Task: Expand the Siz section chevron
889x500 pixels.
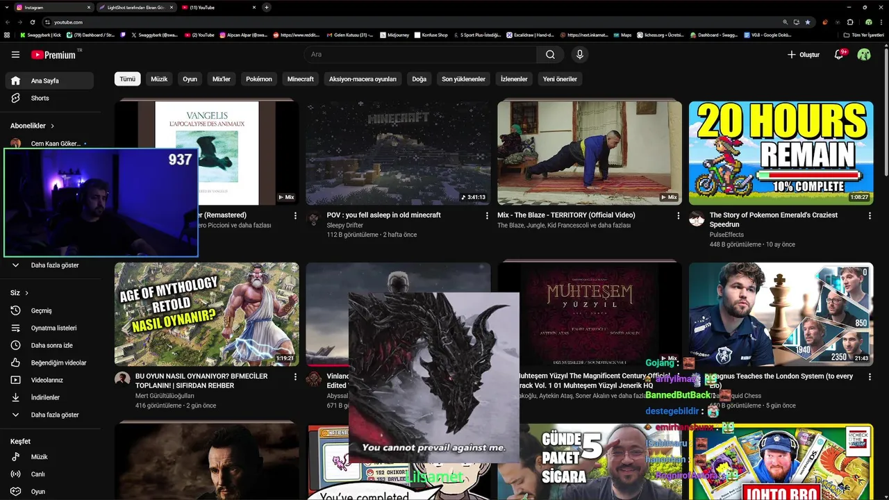Action: point(27,293)
